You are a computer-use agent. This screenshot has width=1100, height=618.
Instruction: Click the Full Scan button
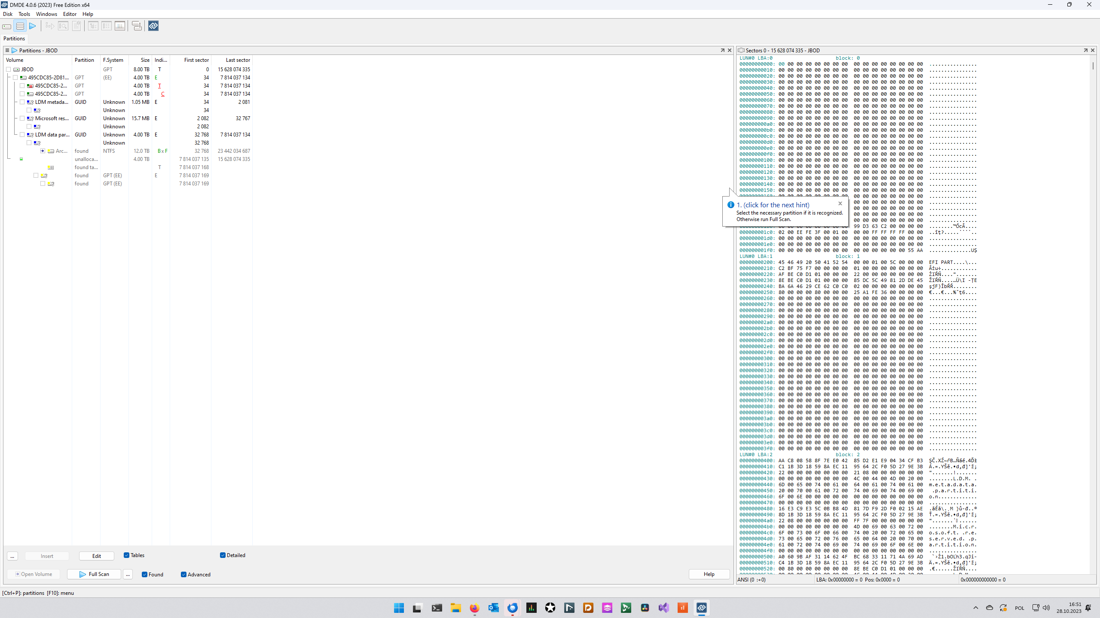pos(94,574)
